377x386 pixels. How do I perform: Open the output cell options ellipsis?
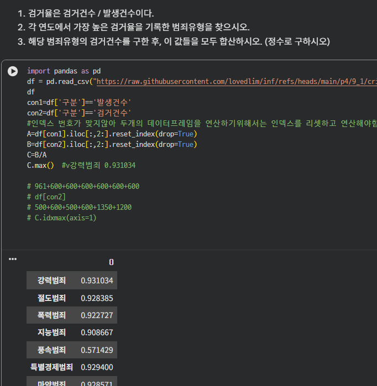click(x=13, y=259)
